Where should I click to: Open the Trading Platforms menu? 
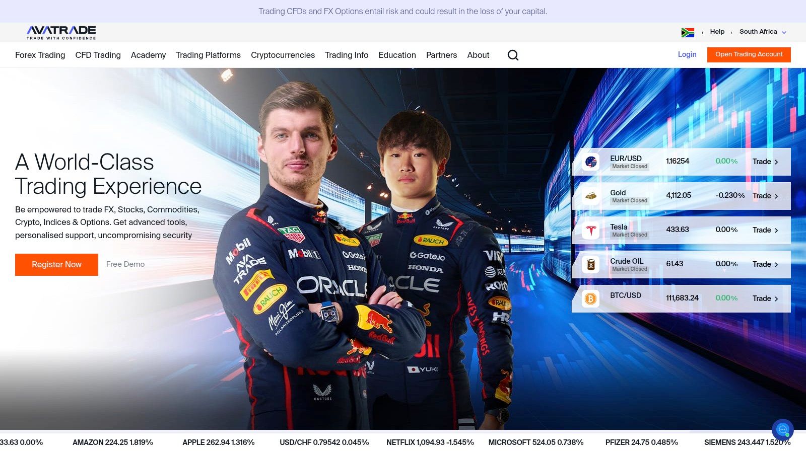point(208,55)
